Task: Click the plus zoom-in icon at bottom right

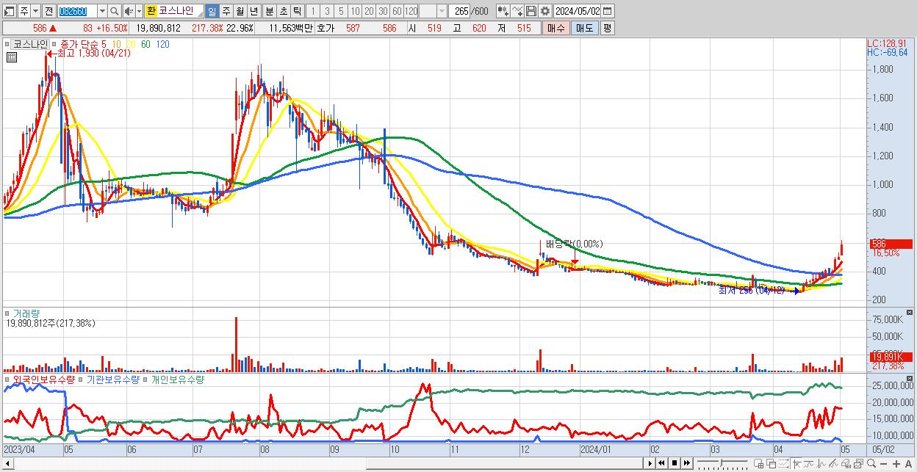Action: 896,464
